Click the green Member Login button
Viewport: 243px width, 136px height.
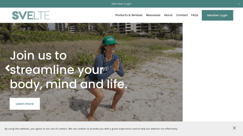[217, 15]
